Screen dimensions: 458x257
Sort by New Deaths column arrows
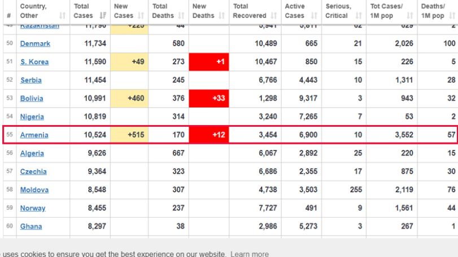coord(222,15)
